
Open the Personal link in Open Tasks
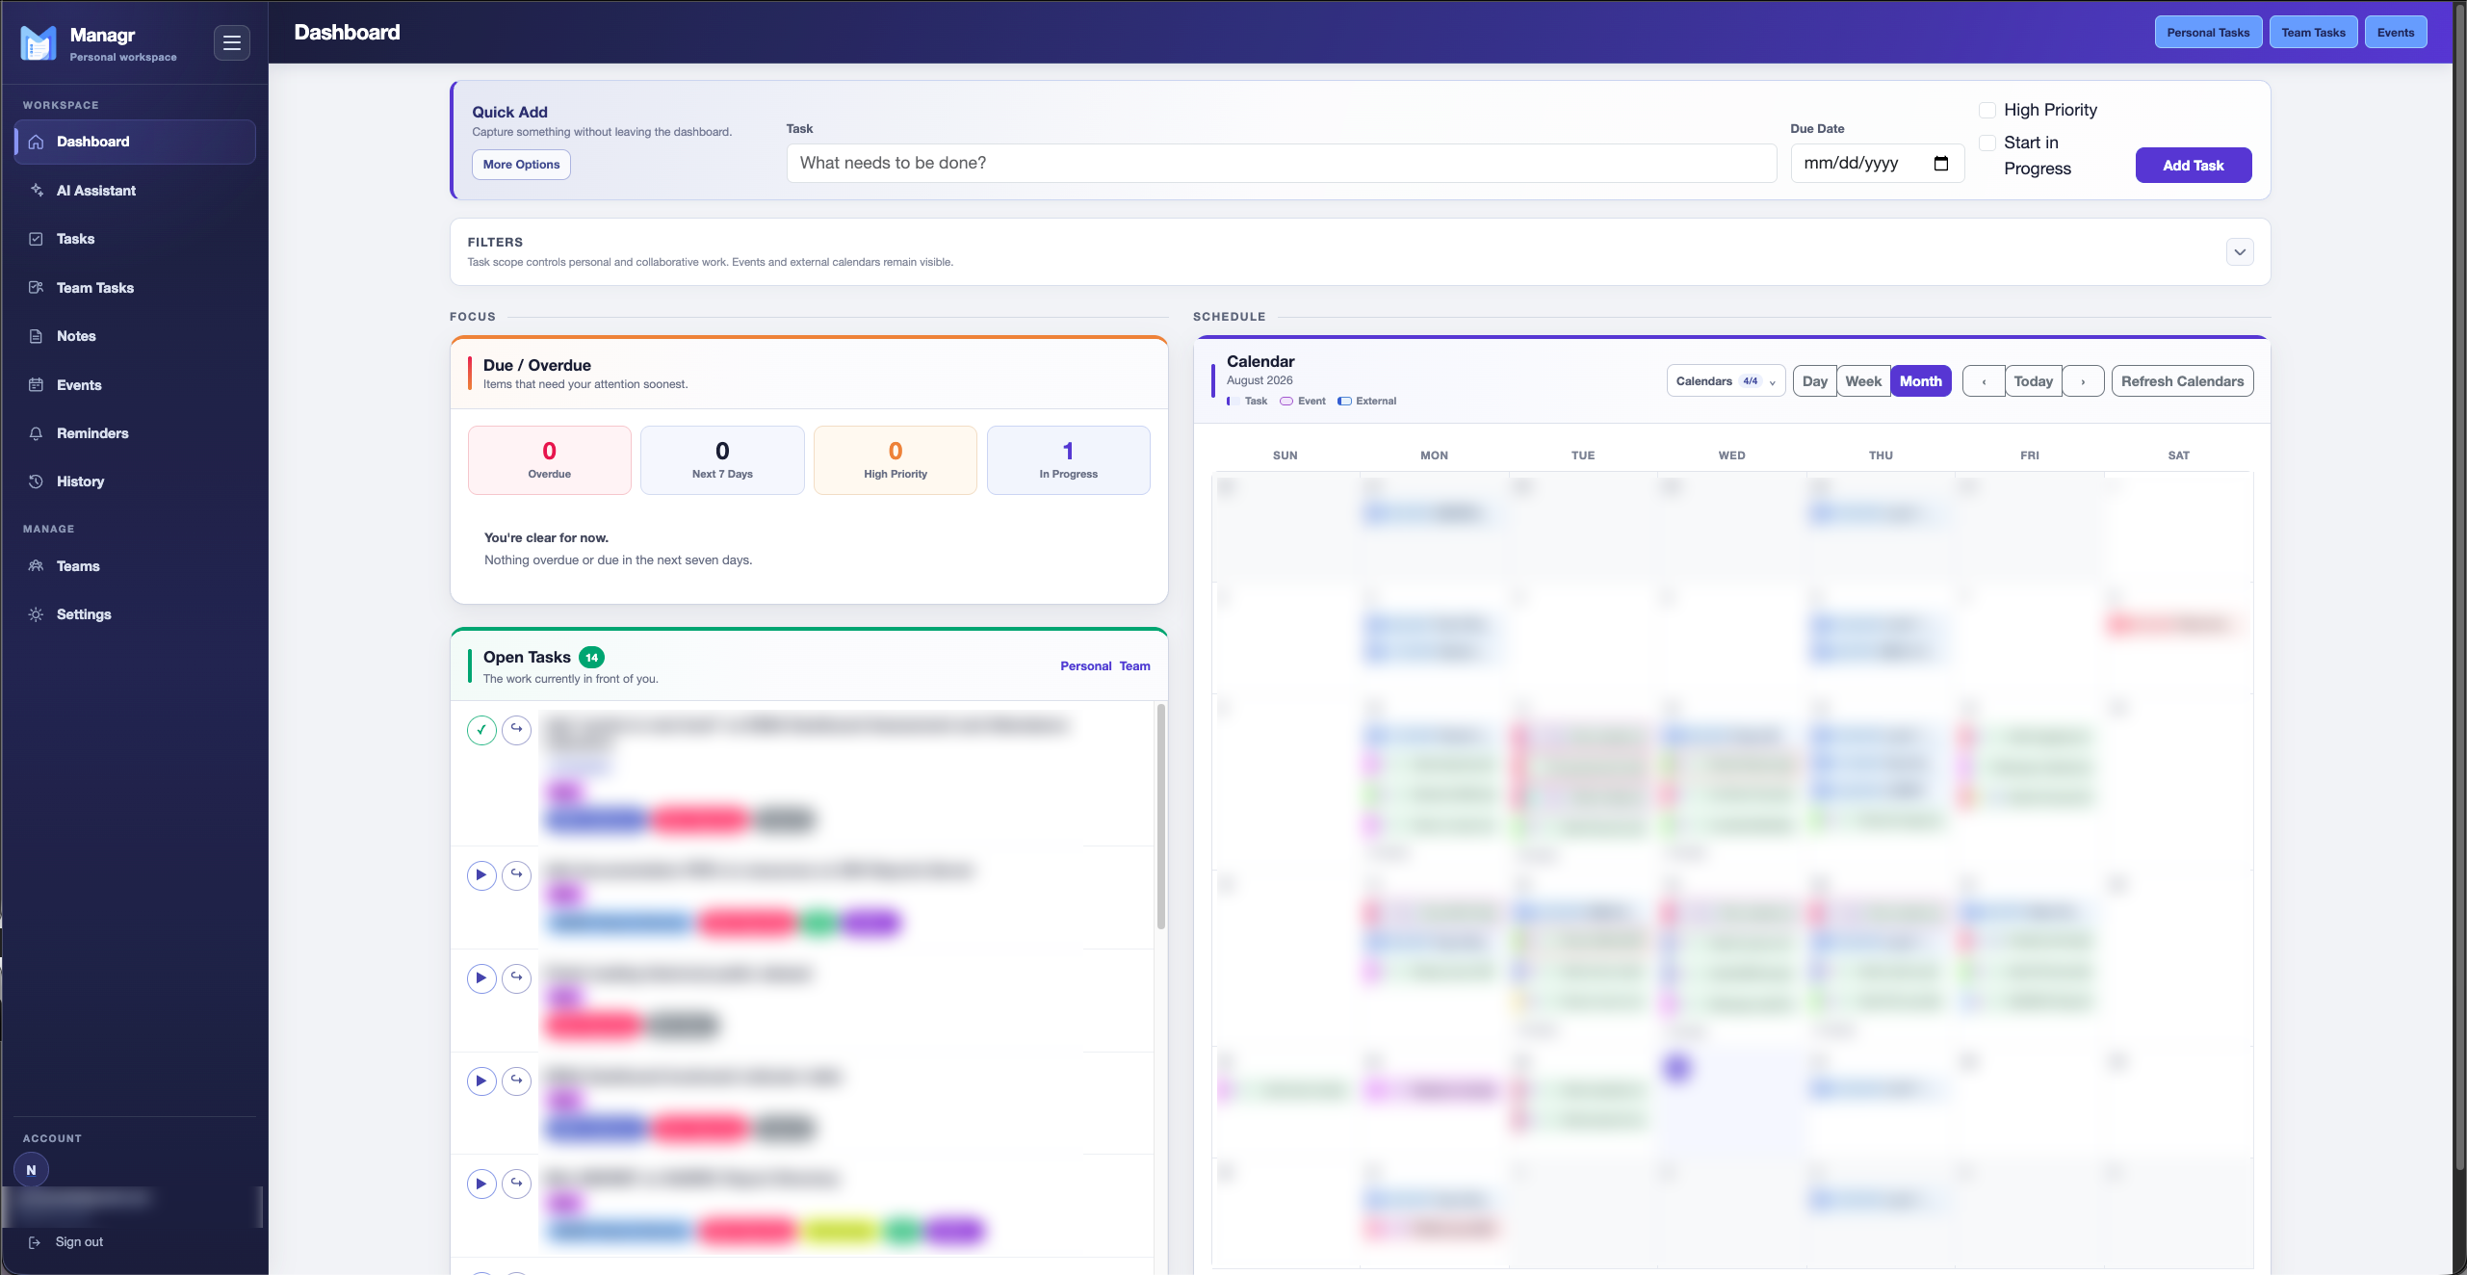pos(1085,666)
